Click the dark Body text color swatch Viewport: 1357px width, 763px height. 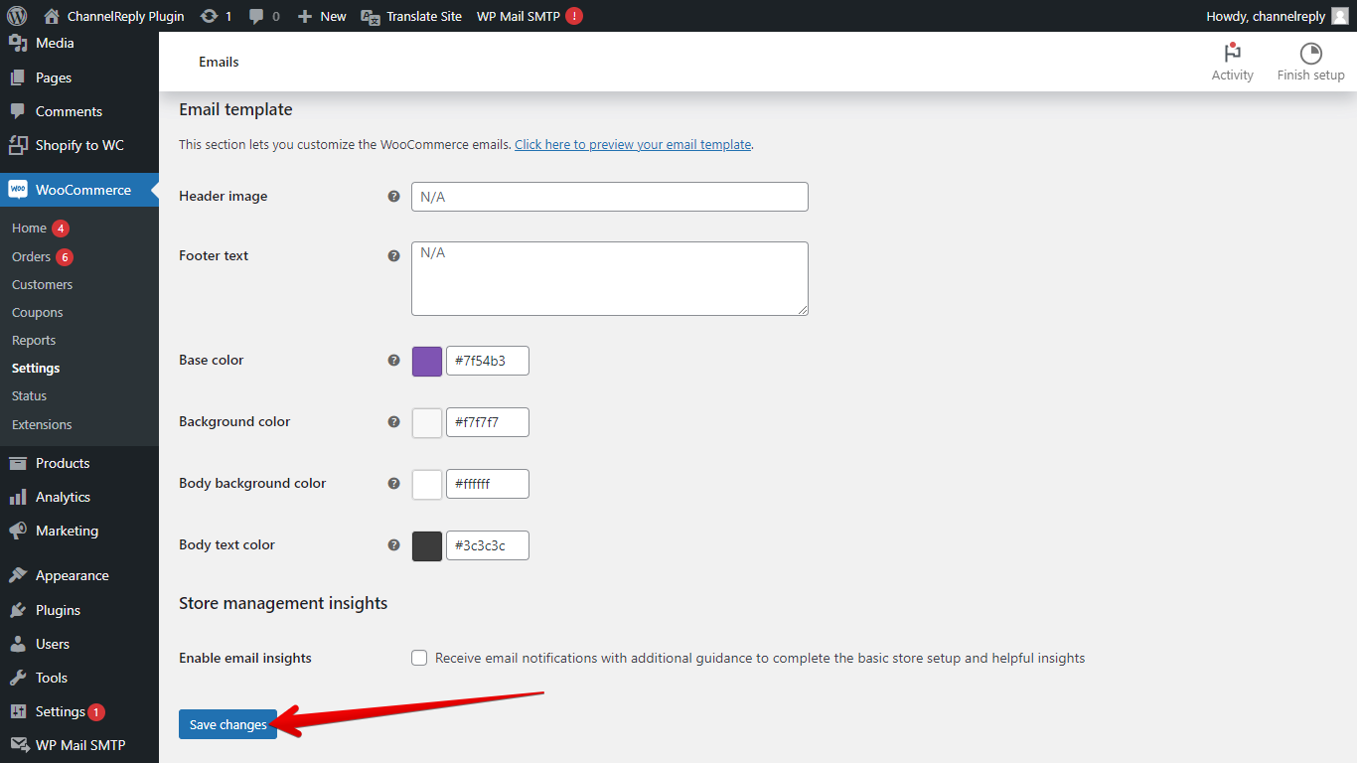point(427,545)
